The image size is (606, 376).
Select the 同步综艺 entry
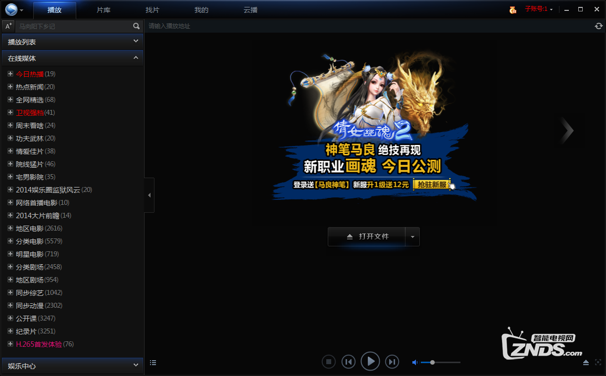[x=39, y=292]
